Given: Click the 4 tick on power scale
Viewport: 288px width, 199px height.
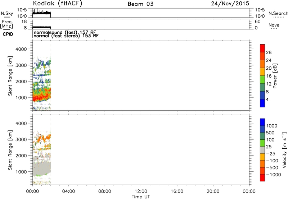Looking at the screenshot, I should (267, 99).
